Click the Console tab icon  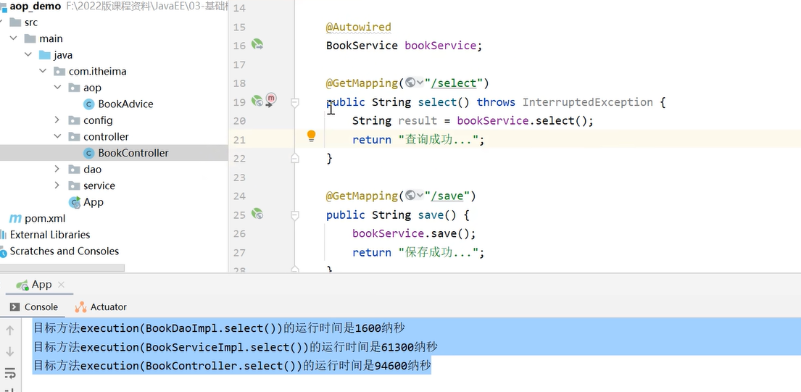click(14, 306)
